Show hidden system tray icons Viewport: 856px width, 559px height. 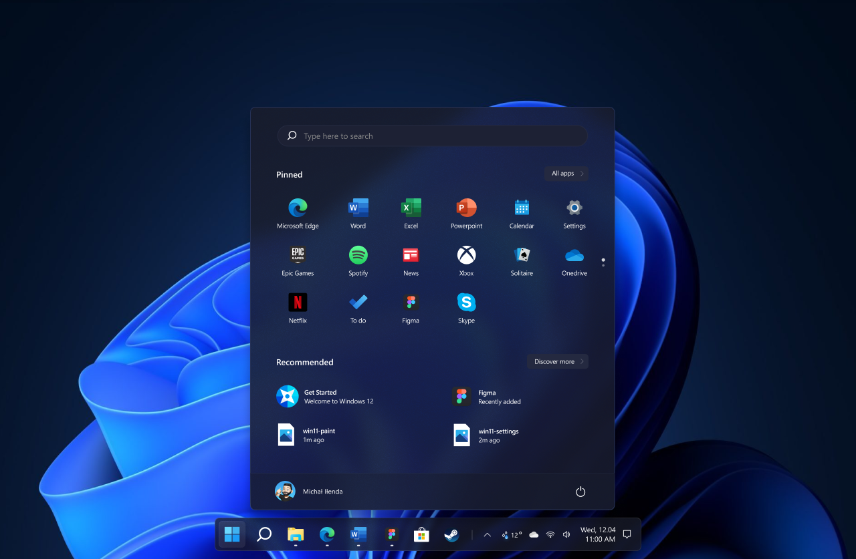(x=487, y=534)
